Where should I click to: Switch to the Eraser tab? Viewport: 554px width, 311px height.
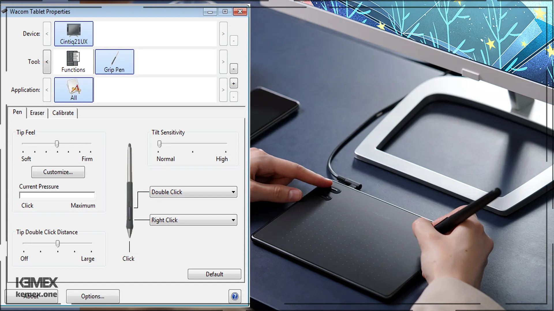click(x=37, y=113)
